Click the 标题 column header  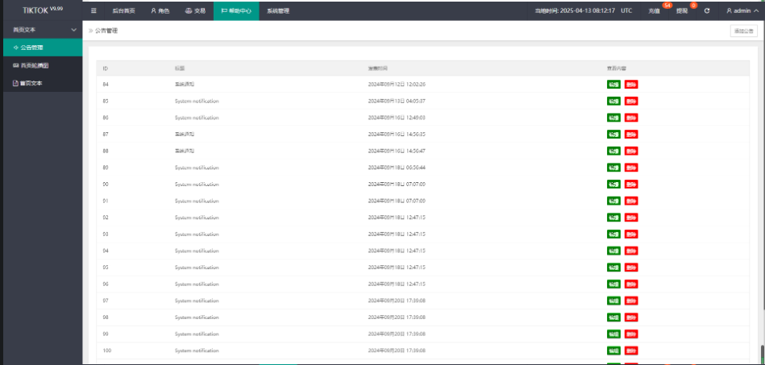coord(180,68)
